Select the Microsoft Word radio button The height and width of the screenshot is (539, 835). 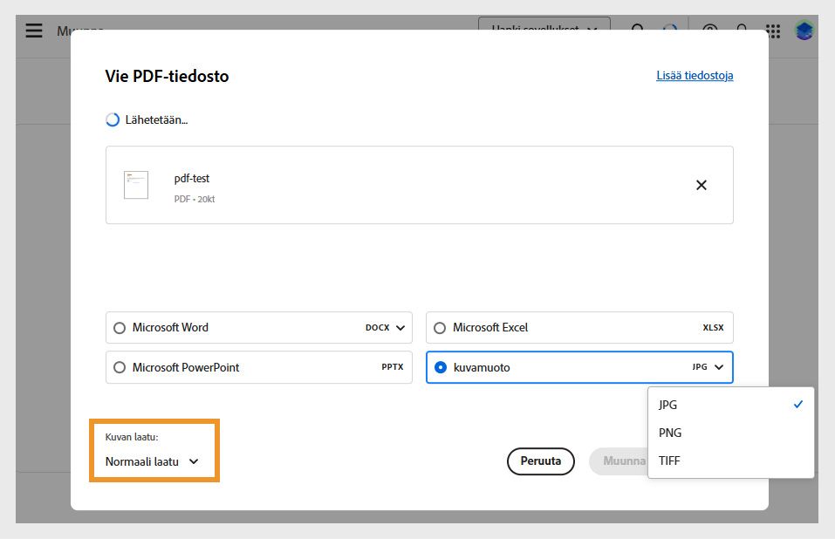coord(120,328)
